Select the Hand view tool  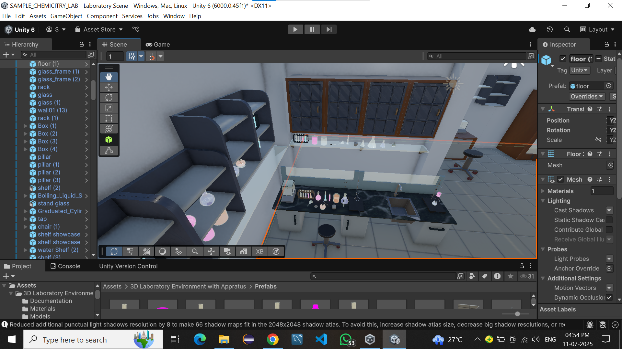click(x=109, y=77)
